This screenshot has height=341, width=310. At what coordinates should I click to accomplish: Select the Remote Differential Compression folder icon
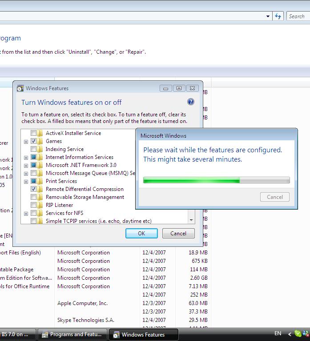tap(40, 189)
